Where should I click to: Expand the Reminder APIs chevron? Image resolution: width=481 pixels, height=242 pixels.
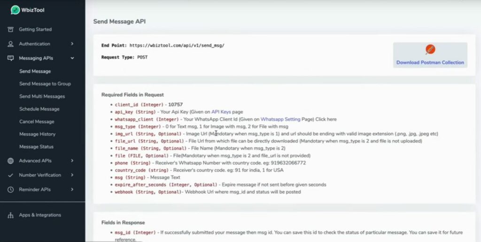click(x=72, y=189)
